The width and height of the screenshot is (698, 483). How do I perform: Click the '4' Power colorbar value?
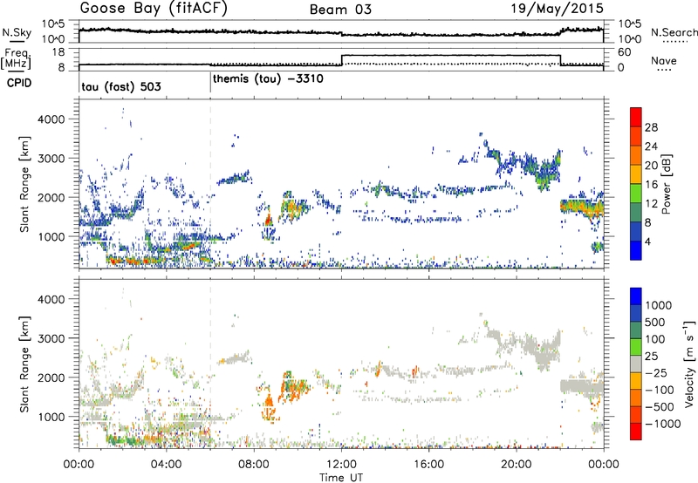pyautogui.click(x=647, y=241)
